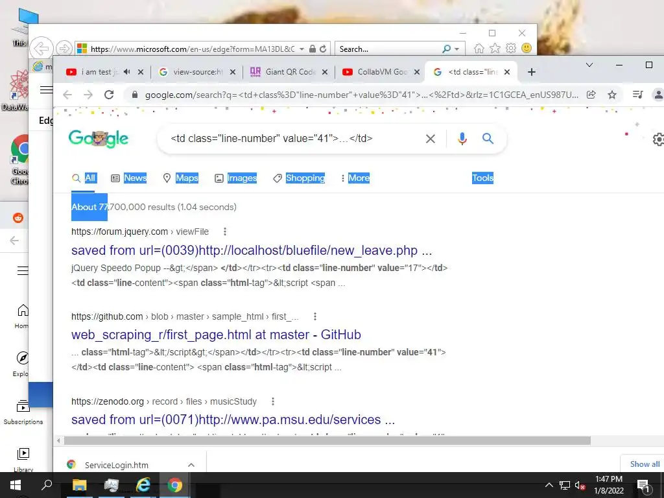Select the All search filter
This screenshot has width=664, height=498.
click(x=84, y=178)
